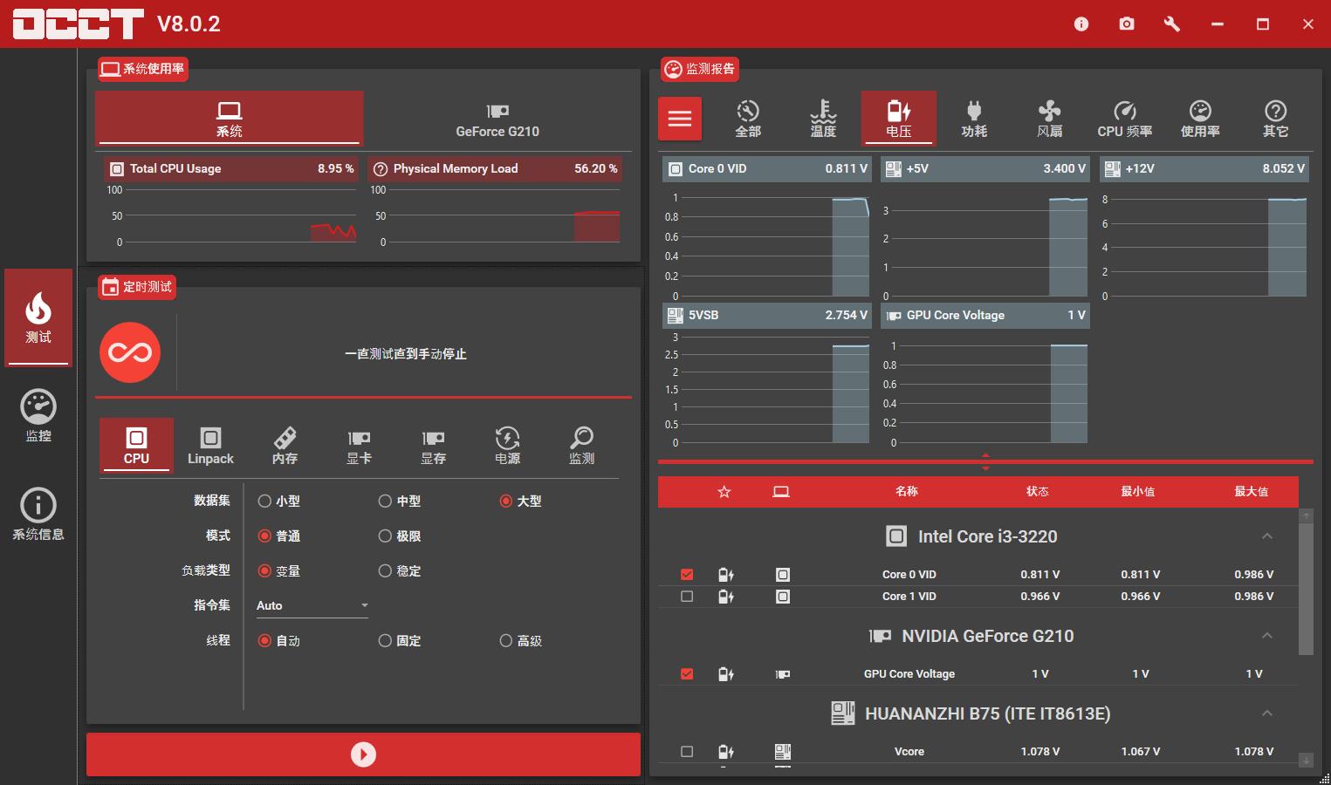This screenshot has width=1331, height=785.
Task: Sort by 最大值 column header
Action: click(x=1251, y=492)
